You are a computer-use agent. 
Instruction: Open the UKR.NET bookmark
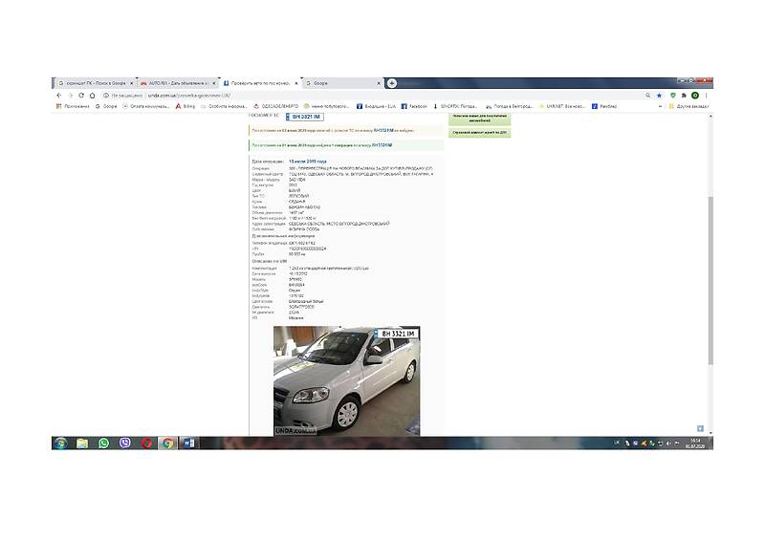click(561, 106)
